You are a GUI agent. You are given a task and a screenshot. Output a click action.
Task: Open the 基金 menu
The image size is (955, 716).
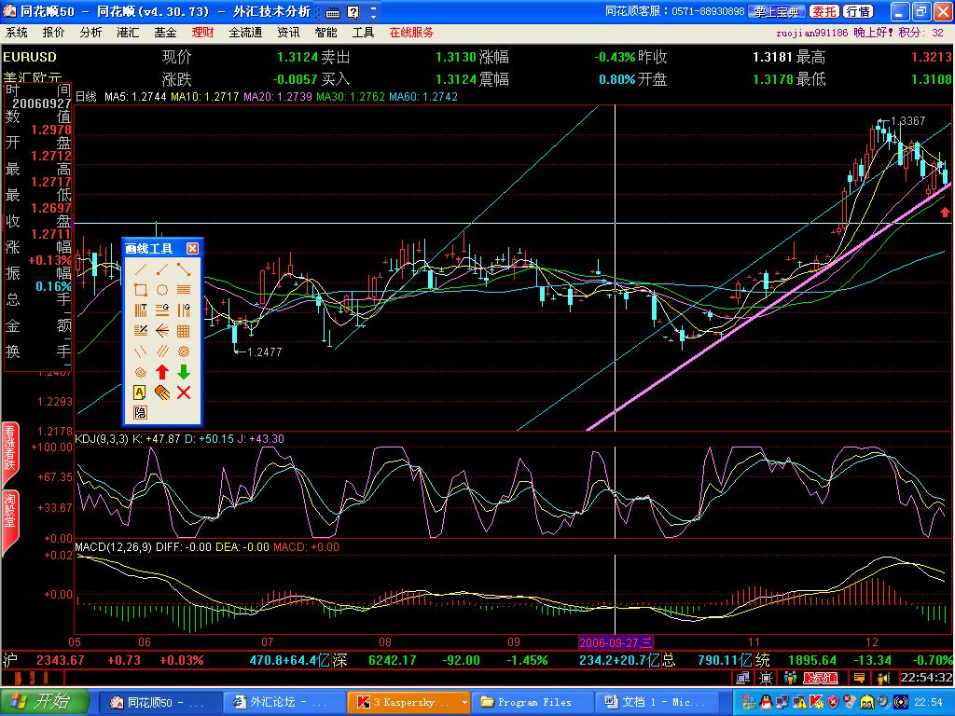pyautogui.click(x=165, y=33)
